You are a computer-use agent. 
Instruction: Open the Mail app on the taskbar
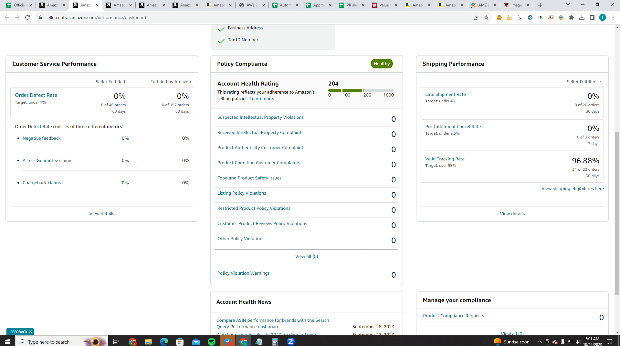click(196, 341)
